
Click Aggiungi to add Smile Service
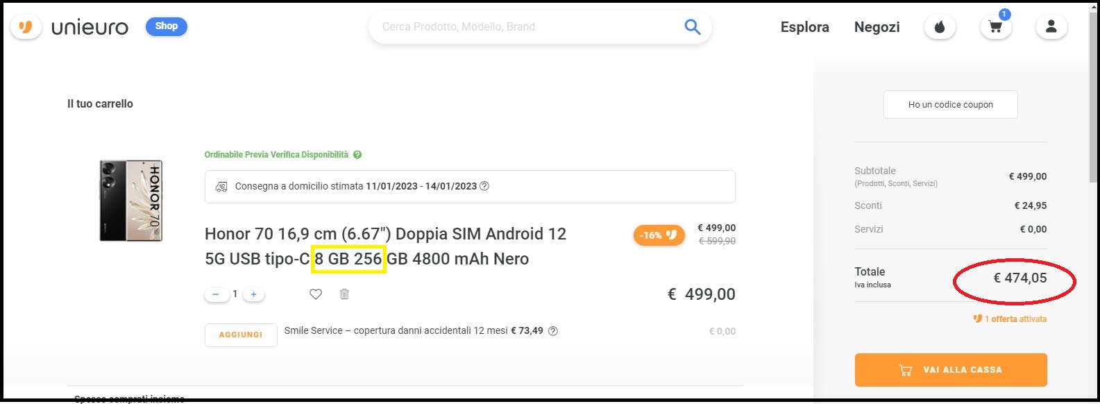(x=241, y=335)
